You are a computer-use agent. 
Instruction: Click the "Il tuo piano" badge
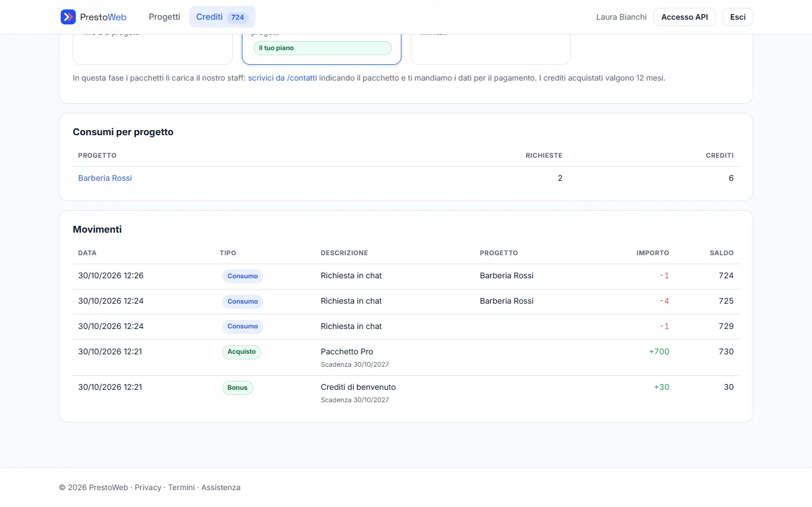tap(323, 48)
